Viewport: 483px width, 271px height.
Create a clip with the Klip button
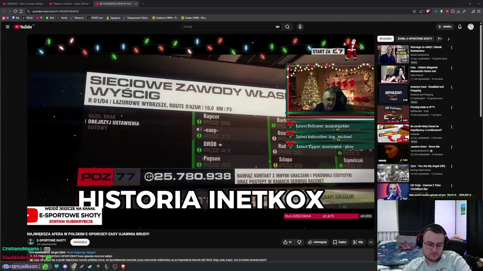358,242
